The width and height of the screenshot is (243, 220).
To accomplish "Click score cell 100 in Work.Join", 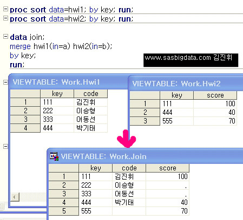I will point(167,176).
